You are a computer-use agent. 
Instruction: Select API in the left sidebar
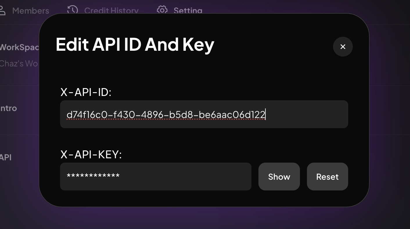6,157
